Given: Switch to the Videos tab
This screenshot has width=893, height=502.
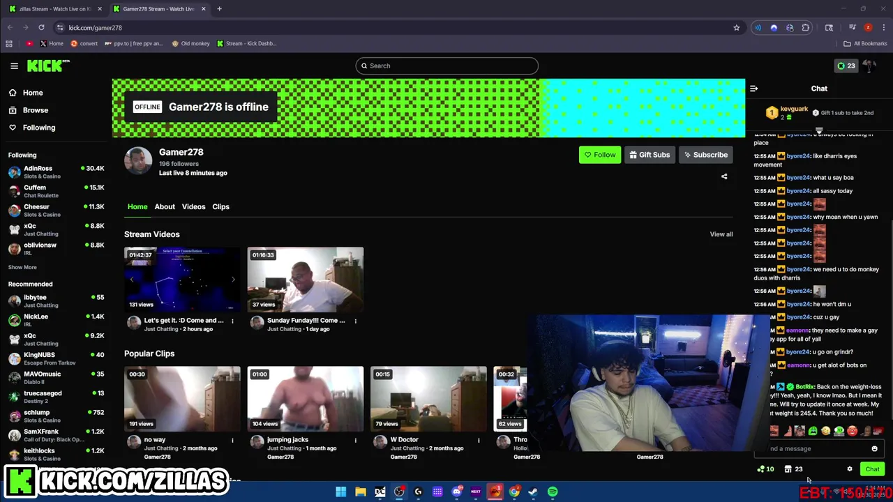Looking at the screenshot, I should pos(193,206).
